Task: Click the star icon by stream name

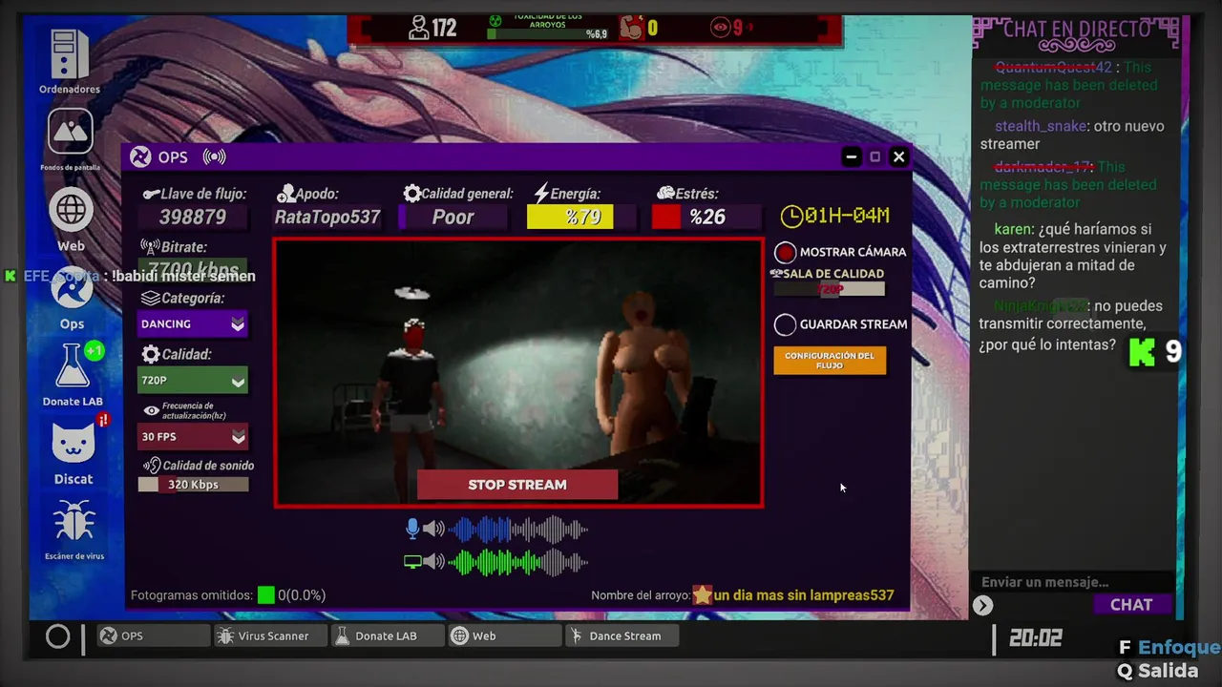Action: [703, 594]
